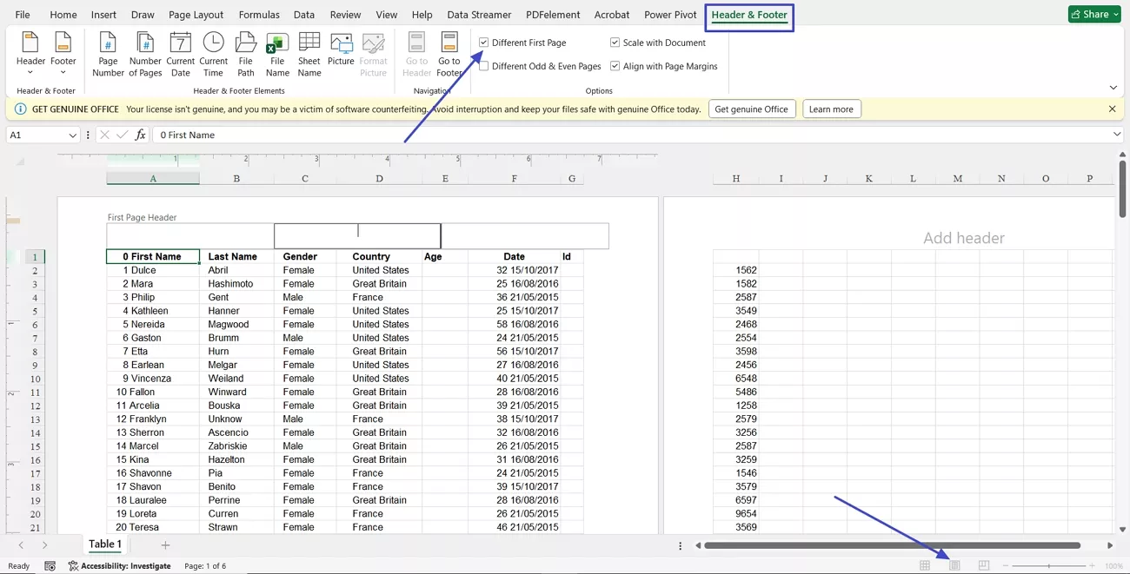
Task: Insert the Current Date element
Action: pyautogui.click(x=180, y=54)
